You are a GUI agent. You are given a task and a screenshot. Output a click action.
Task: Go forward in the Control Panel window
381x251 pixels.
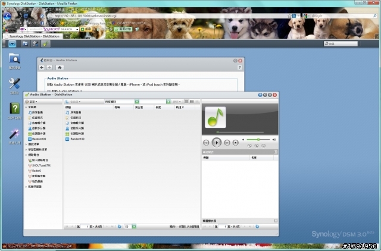[49, 67]
